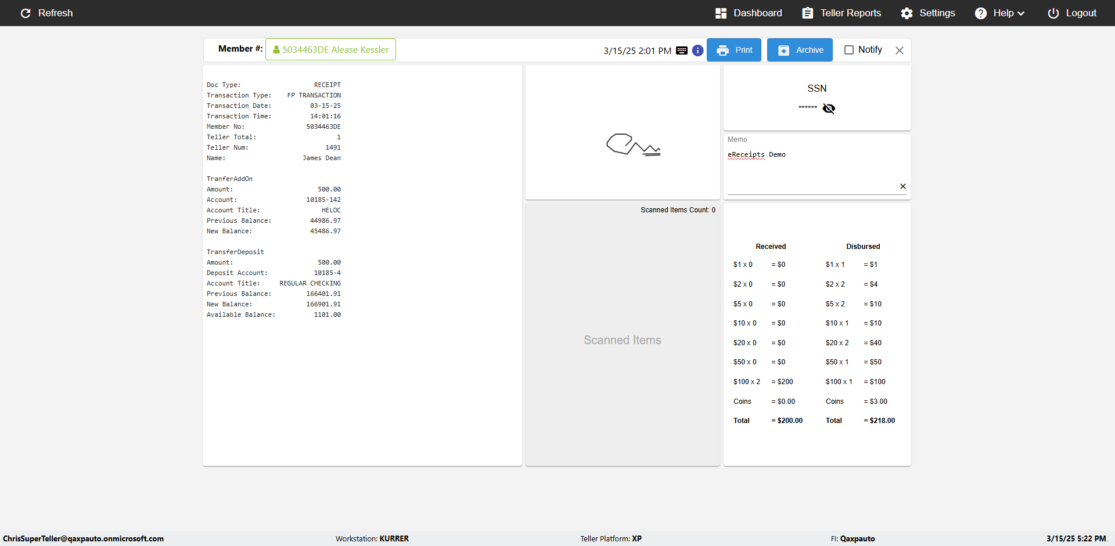Click the 'Scanned Items Count: 0' label
This screenshot has height=546, width=1115.
[678, 210]
